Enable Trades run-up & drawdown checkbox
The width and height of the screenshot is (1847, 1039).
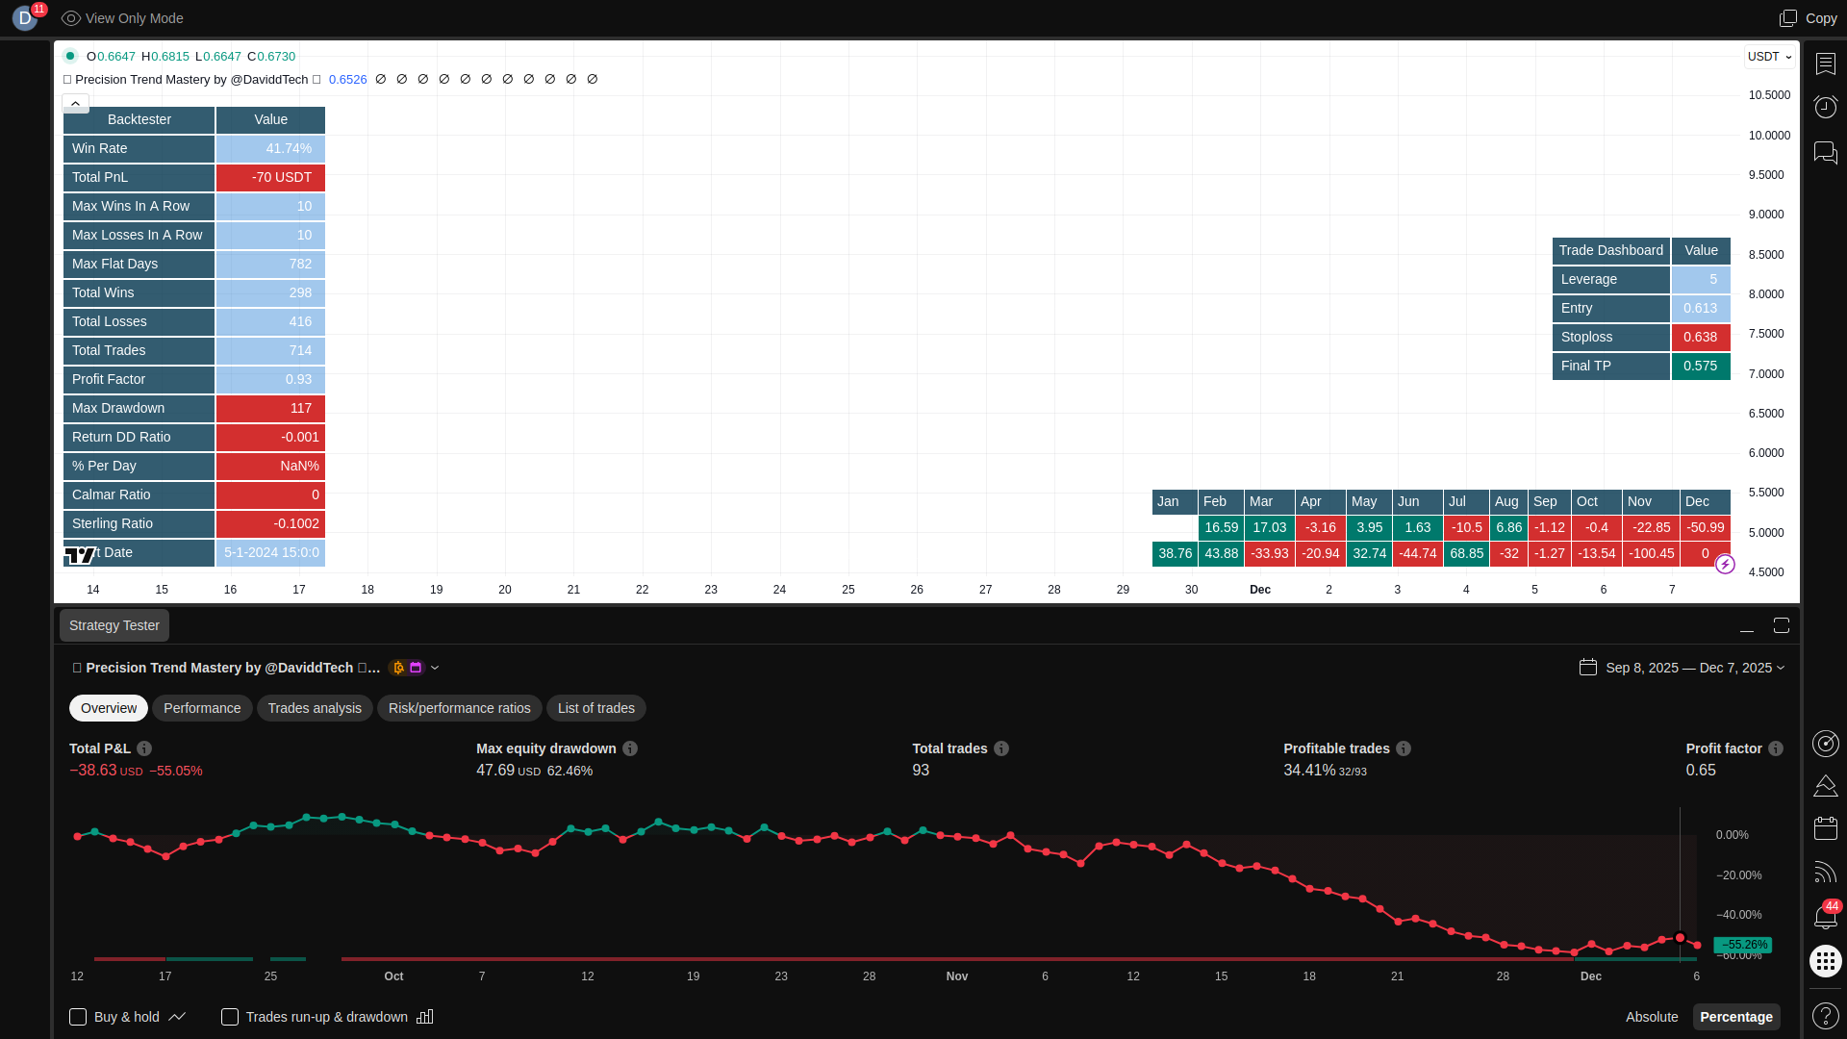click(x=230, y=1017)
